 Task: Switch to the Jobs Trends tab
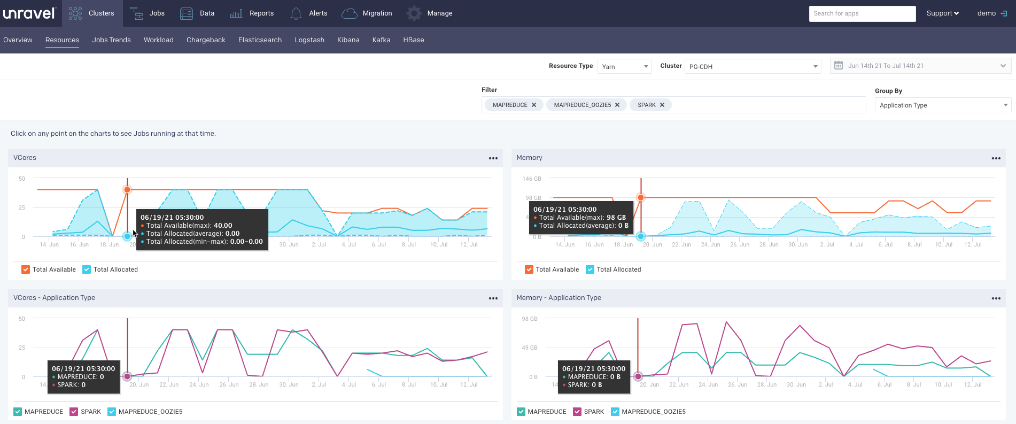click(x=111, y=40)
